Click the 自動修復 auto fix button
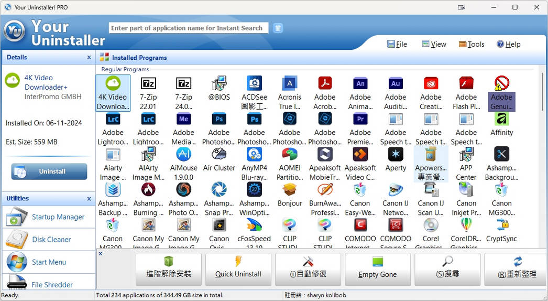The height and width of the screenshot is (301, 548). 308,269
